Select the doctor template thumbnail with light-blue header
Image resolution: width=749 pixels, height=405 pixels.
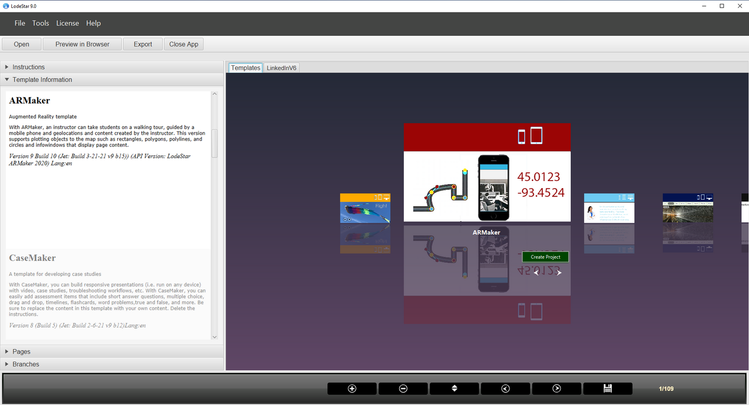[x=609, y=208]
